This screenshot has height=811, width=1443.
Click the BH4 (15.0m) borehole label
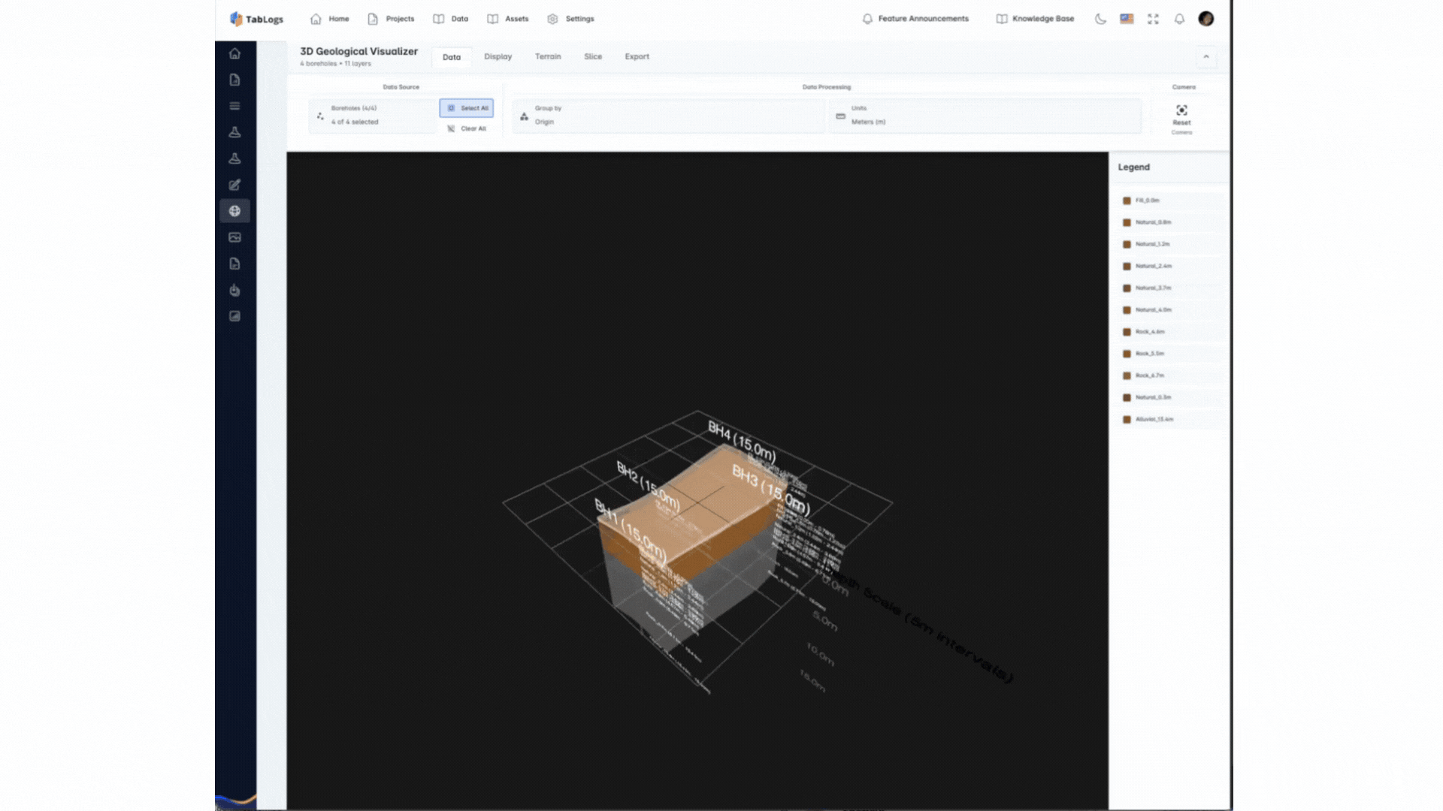pos(742,441)
